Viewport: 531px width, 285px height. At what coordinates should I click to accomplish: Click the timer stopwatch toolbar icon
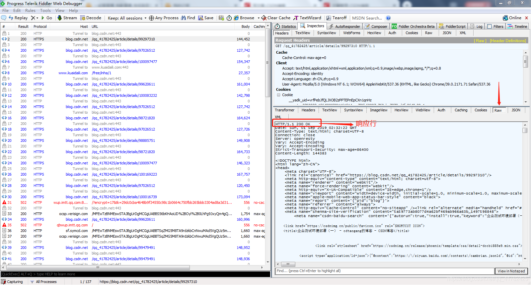[229, 18]
